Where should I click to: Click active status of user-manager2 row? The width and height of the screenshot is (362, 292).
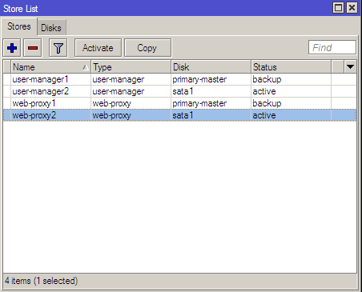pos(264,91)
